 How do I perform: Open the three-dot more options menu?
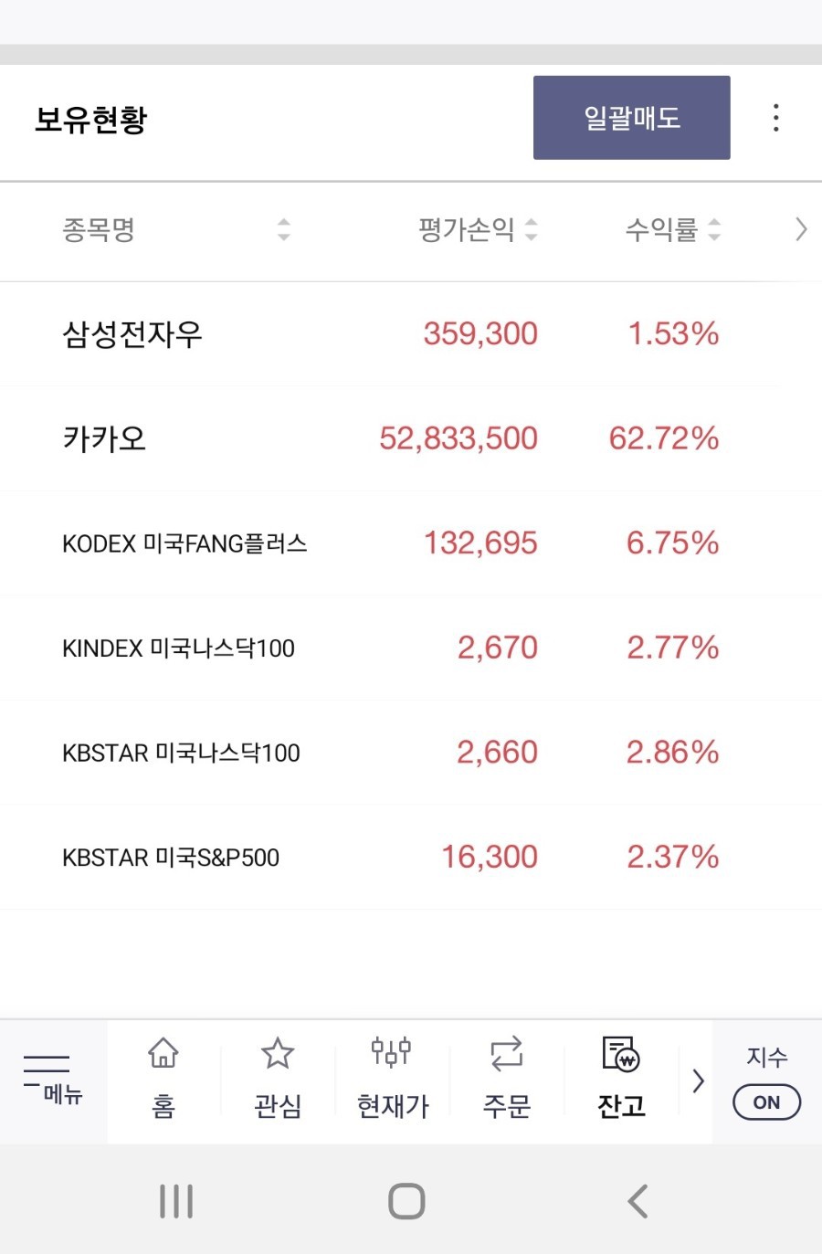(x=775, y=118)
